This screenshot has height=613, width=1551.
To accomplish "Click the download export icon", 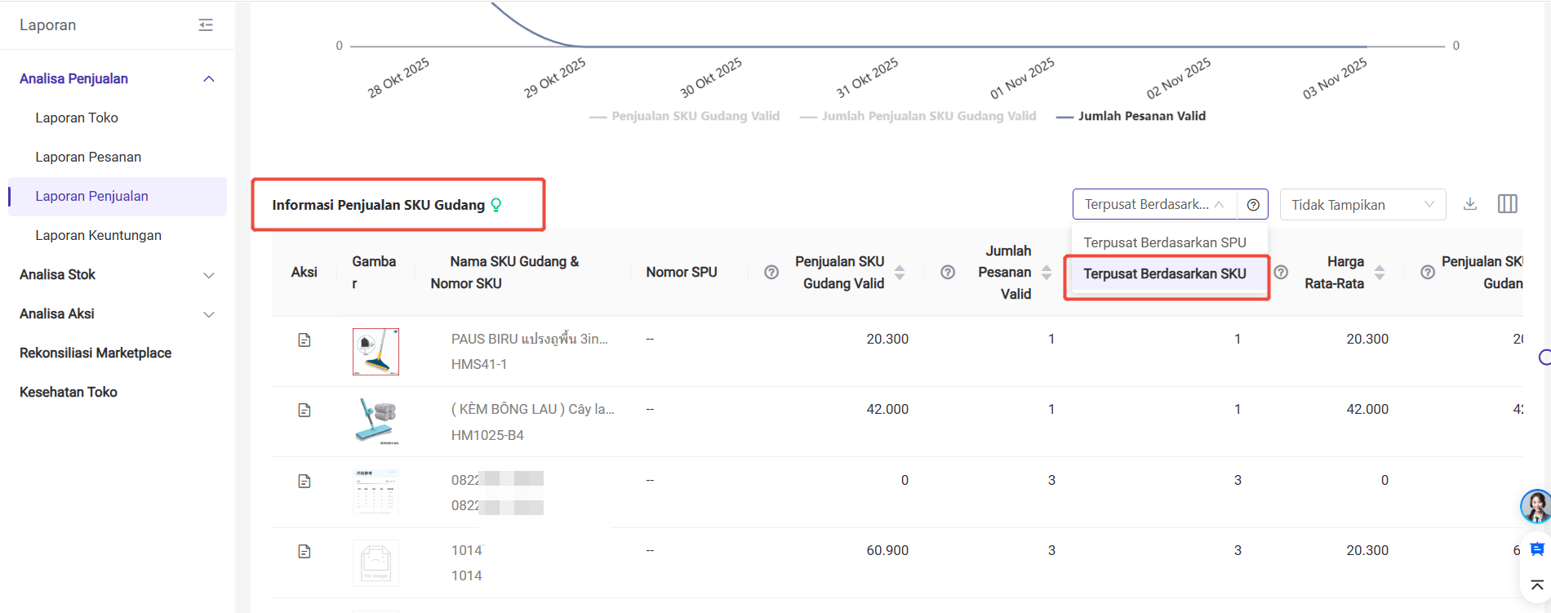I will 1470,204.
